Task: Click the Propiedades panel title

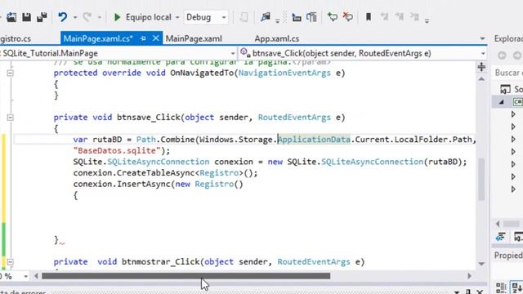Action: (x=508, y=256)
